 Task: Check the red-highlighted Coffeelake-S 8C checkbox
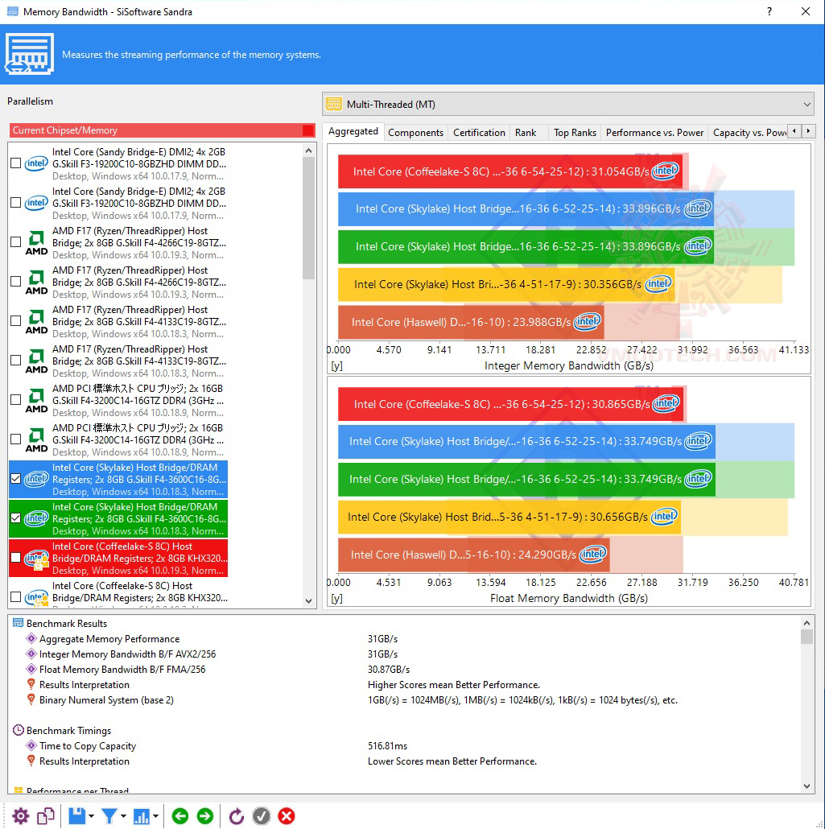coord(16,558)
